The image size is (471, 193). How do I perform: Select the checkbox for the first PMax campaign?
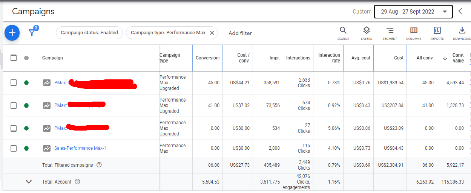click(x=14, y=83)
